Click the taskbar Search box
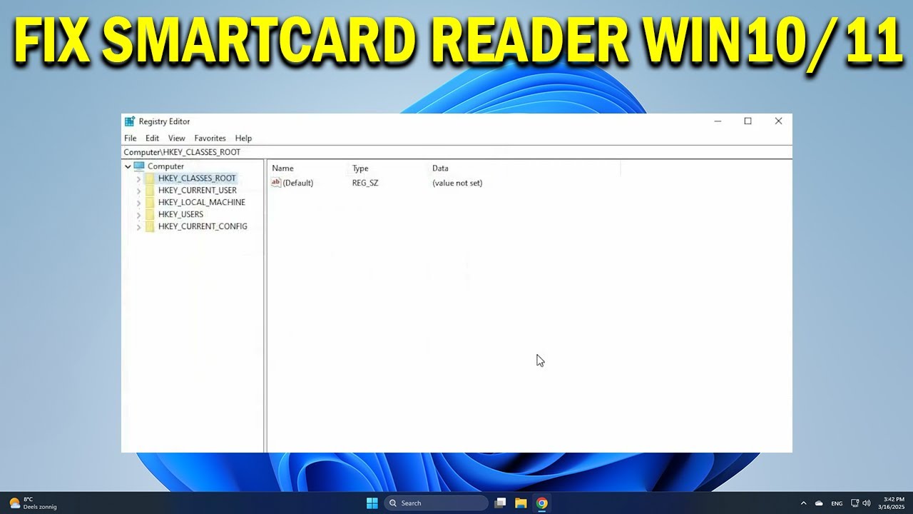The image size is (913, 514). pos(437,503)
